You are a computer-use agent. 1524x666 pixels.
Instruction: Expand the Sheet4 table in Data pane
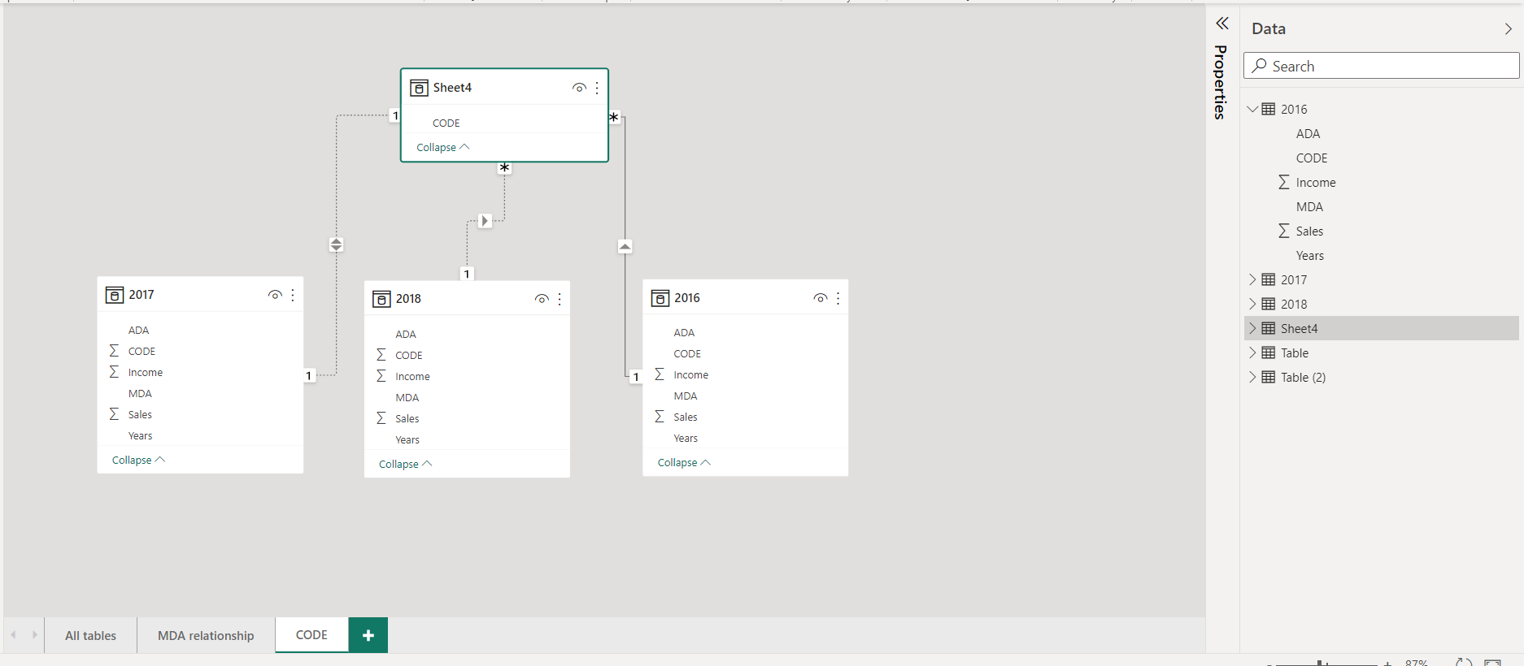click(x=1252, y=328)
